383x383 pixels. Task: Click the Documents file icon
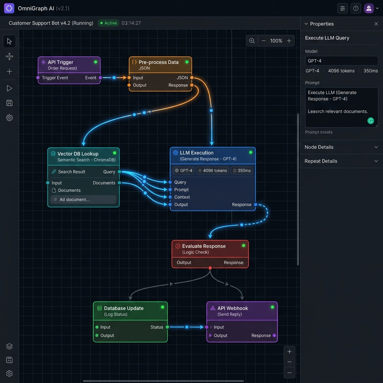tap(54, 190)
